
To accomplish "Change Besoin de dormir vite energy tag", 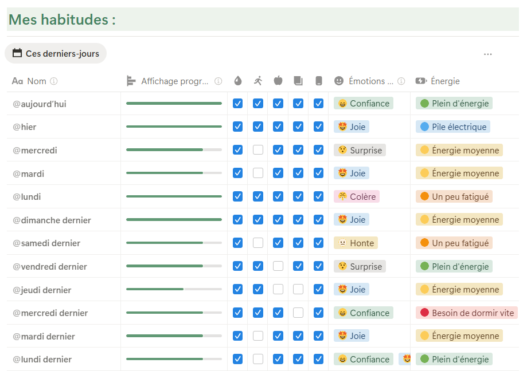I will (467, 313).
